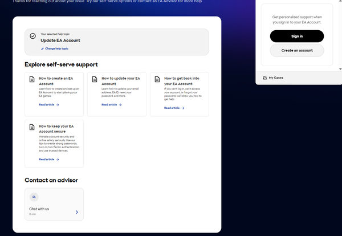
Task: Click the document icon beside 'How to update your EA Account'
Action: click(x=95, y=79)
